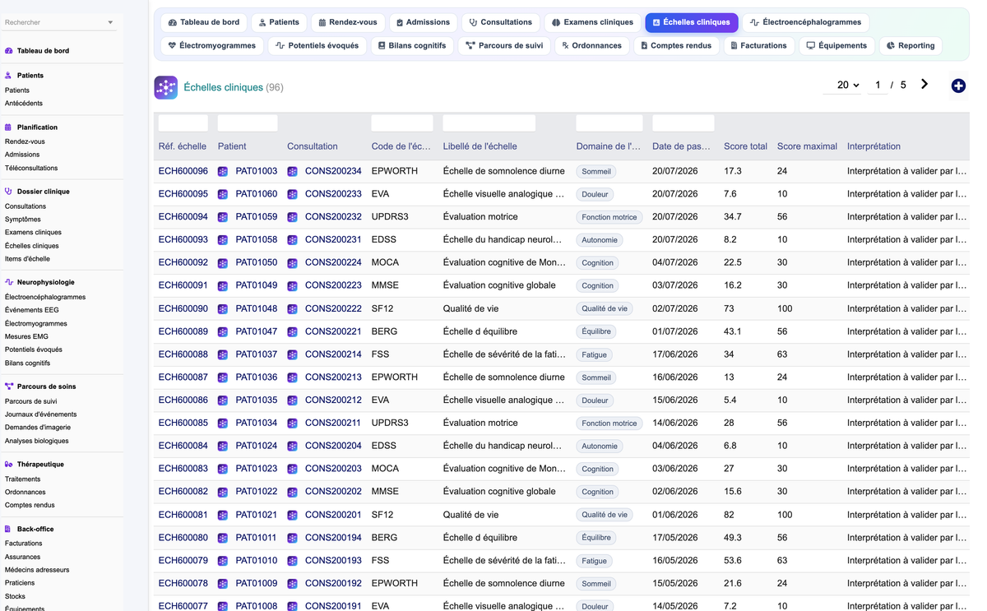Sort by Interprétation column header
This screenshot has width=987, height=611.
coord(873,146)
